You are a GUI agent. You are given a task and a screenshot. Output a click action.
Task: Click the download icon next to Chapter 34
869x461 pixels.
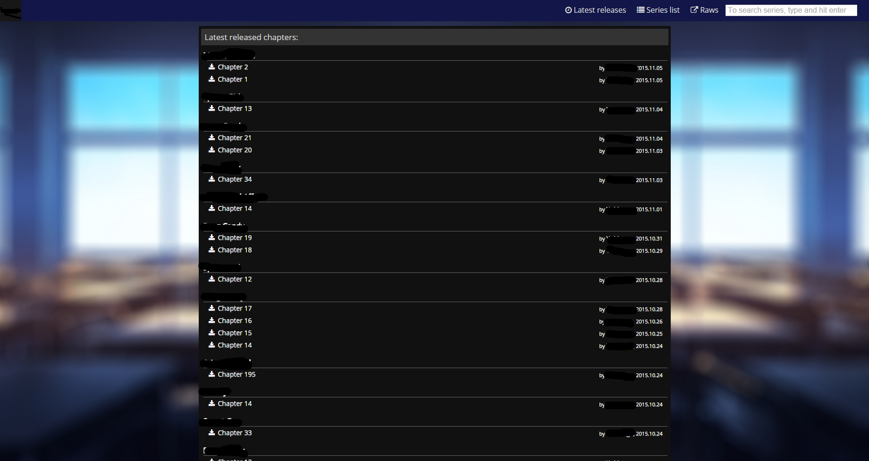212,179
